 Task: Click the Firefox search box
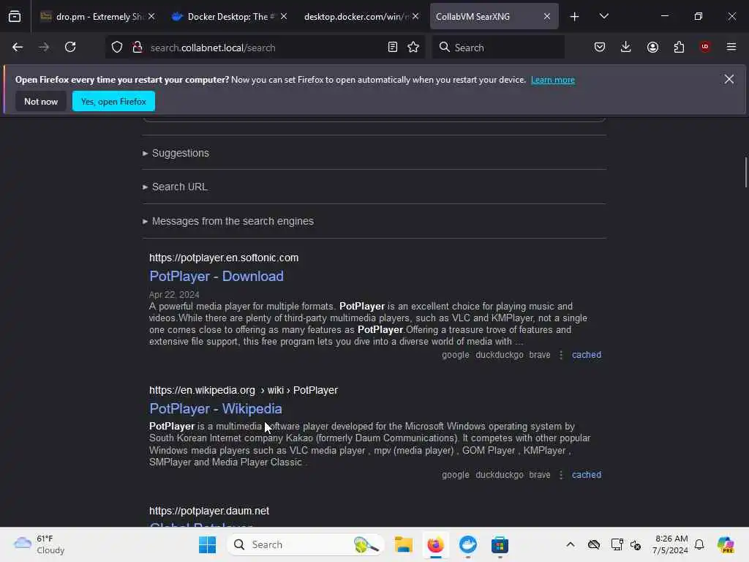coord(498,48)
